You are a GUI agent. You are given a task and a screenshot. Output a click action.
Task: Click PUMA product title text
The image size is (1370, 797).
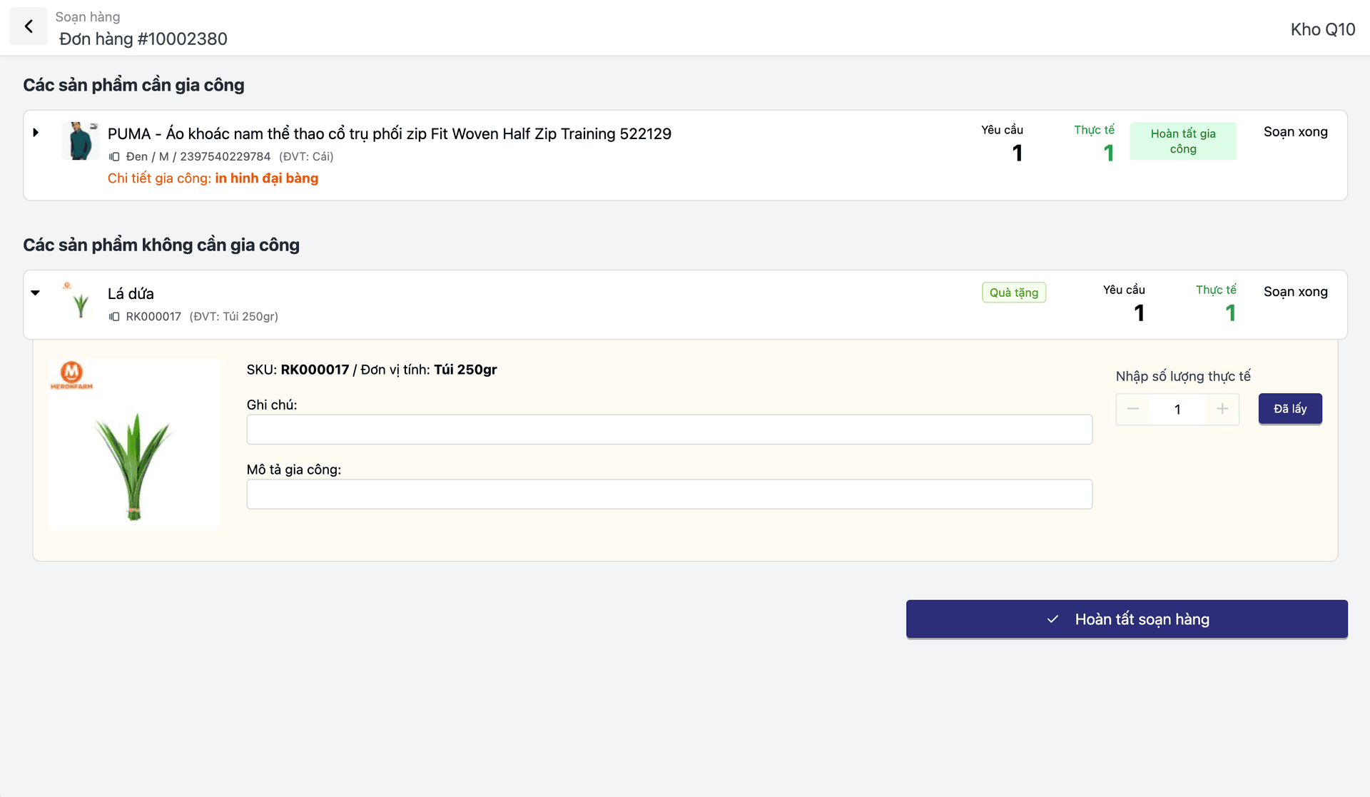[389, 134]
